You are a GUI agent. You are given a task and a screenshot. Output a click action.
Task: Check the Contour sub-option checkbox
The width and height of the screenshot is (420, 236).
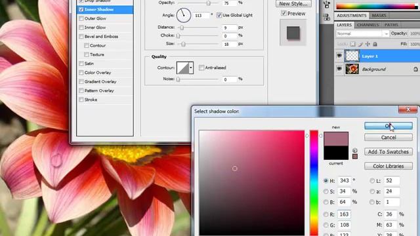tap(87, 45)
